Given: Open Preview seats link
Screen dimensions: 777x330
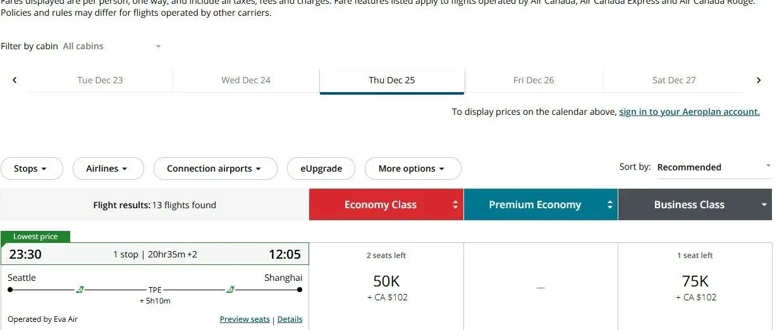Looking at the screenshot, I should tap(245, 319).
